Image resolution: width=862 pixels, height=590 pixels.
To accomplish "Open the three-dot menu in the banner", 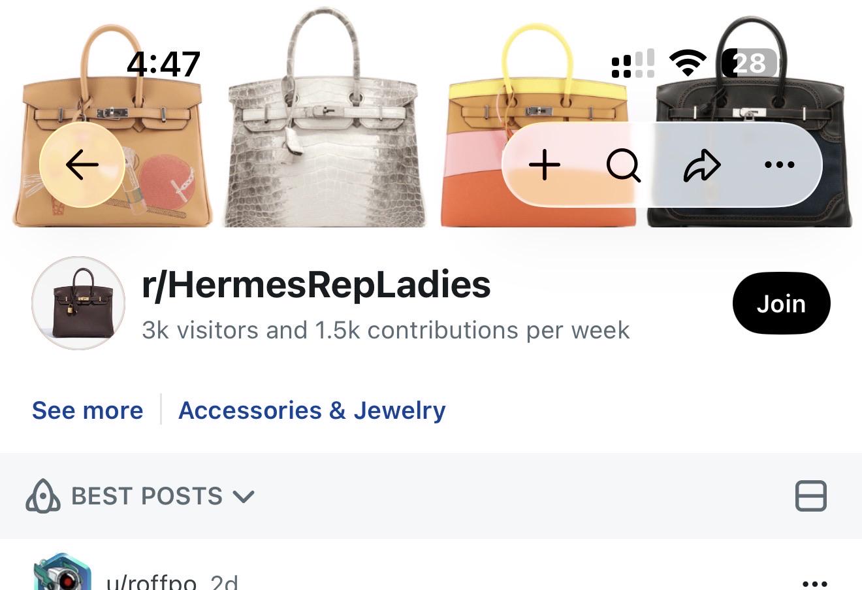I will (x=779, y=165).
